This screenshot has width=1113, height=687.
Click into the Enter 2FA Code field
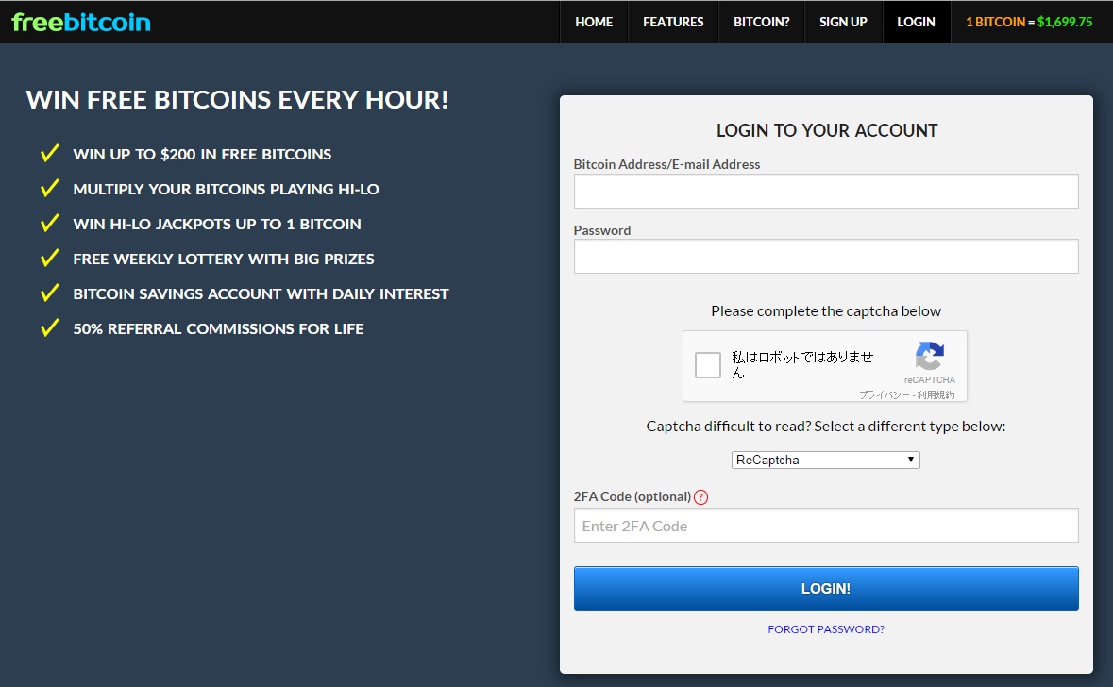point(825,526)
